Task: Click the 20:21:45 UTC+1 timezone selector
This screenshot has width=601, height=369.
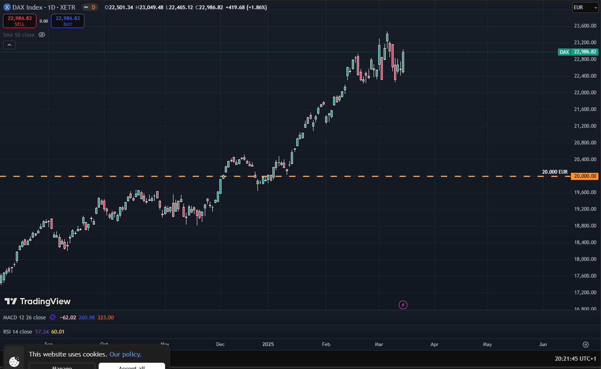Action: click(x=576, y=359)
